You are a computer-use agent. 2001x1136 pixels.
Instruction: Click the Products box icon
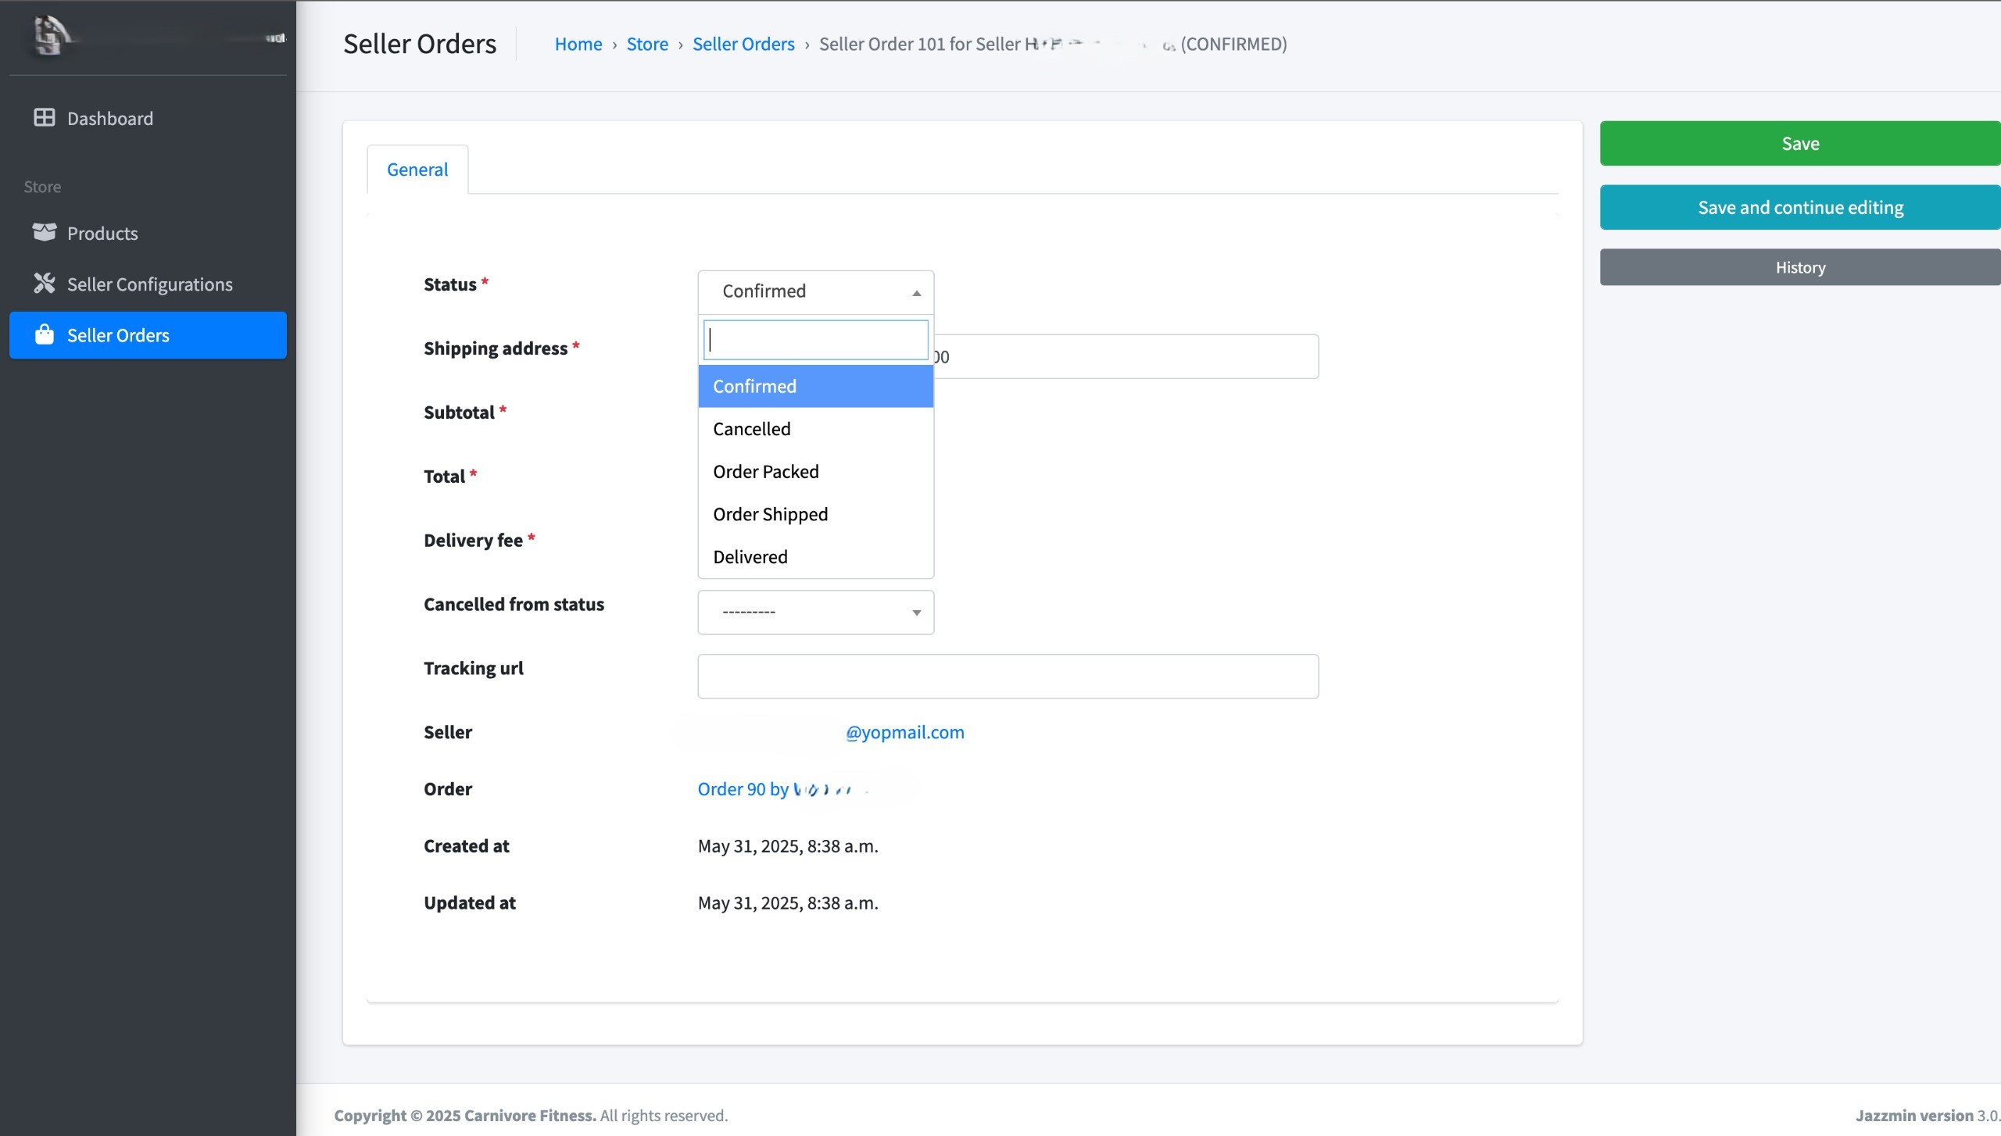pyautogui.click(x=45, y=232)
